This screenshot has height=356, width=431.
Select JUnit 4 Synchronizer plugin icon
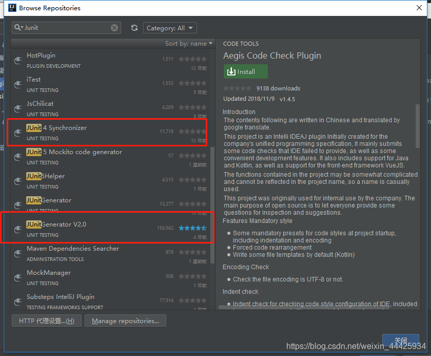[18, 133]
